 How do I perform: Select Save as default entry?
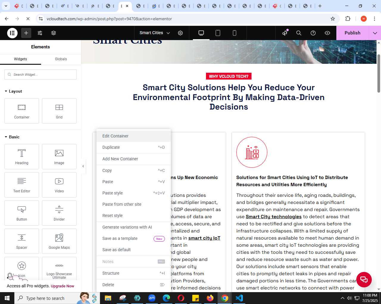[x=134, y=250]
